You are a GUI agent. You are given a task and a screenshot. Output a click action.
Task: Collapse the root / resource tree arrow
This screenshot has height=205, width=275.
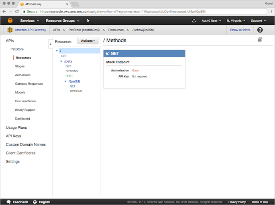(x=57, y=51)
